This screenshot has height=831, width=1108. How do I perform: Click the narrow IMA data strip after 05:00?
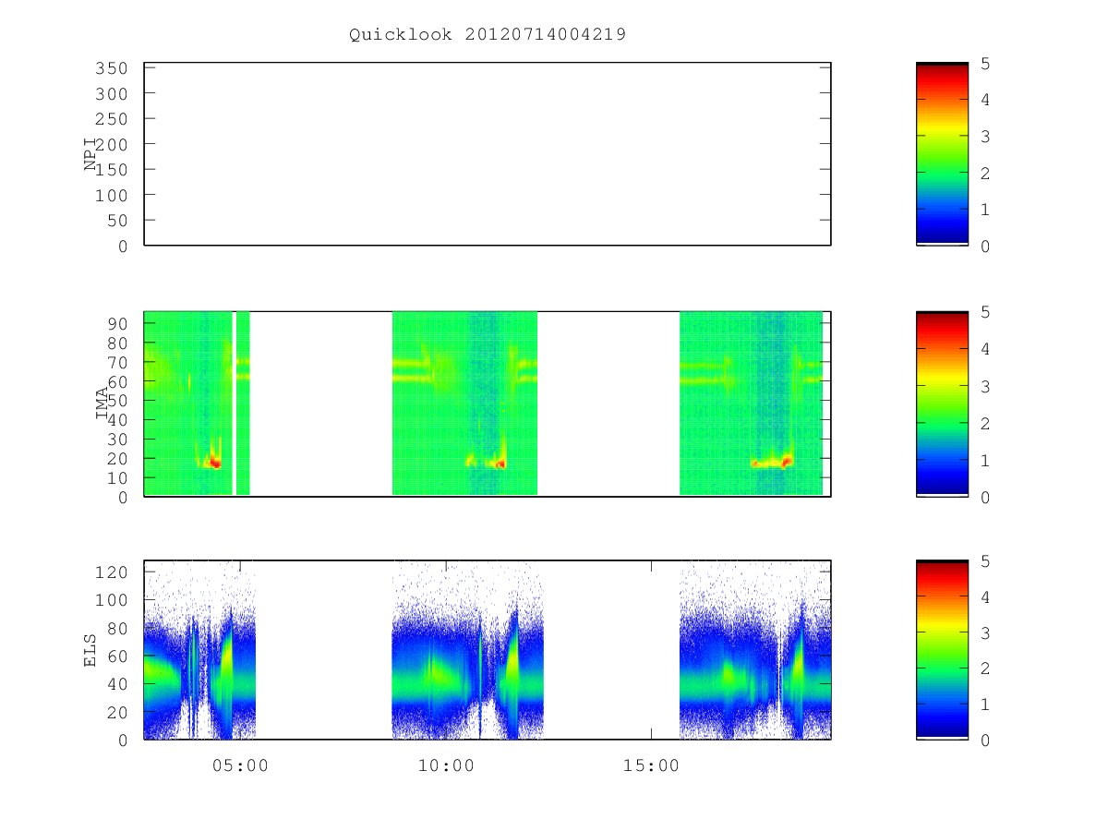[x=243, y=403]
